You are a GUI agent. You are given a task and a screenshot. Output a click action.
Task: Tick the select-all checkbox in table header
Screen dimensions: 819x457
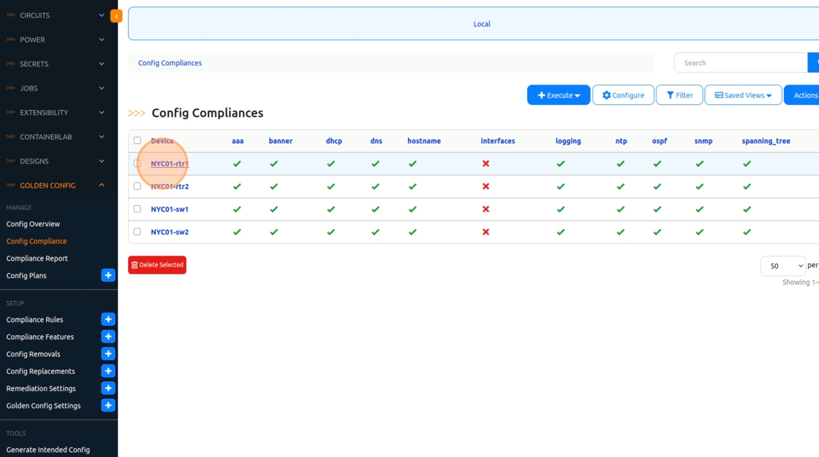pos(137,140)
